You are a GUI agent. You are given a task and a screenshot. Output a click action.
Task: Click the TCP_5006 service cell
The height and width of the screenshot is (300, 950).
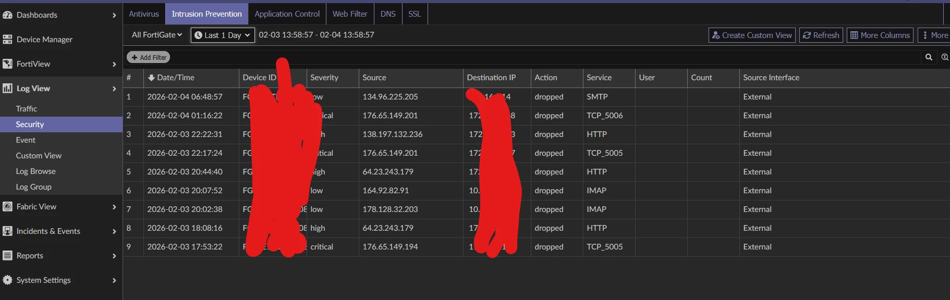coord(604,116)
